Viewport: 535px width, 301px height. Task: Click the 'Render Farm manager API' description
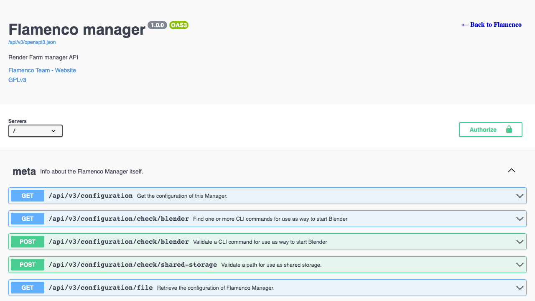point(43,57)
